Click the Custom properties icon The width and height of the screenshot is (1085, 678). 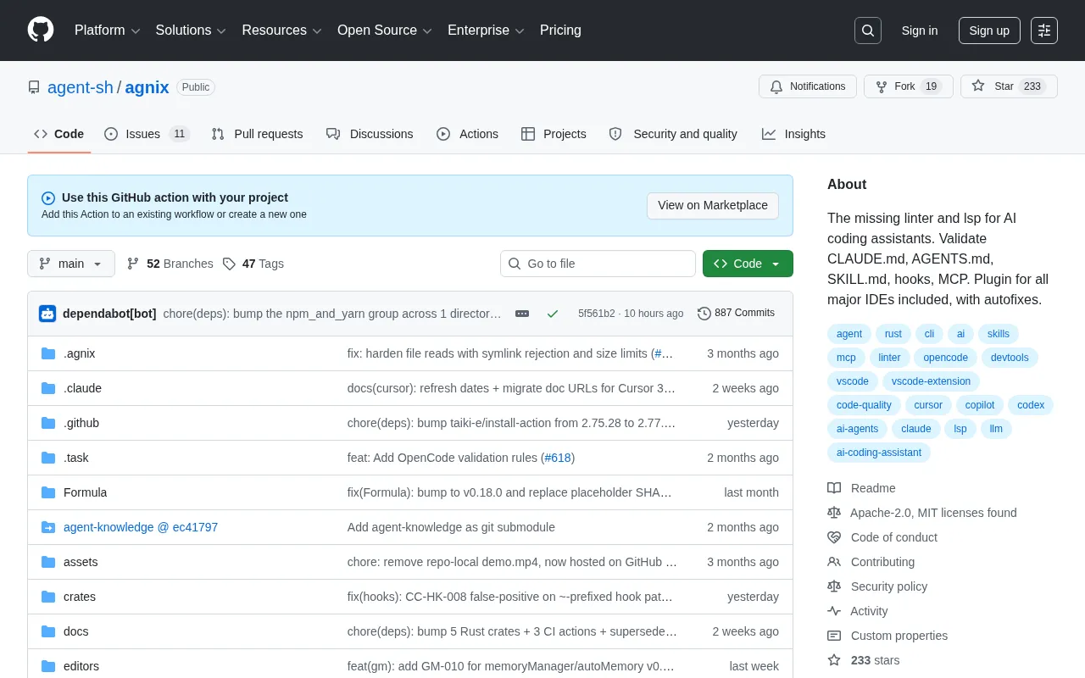coord(834,636)
